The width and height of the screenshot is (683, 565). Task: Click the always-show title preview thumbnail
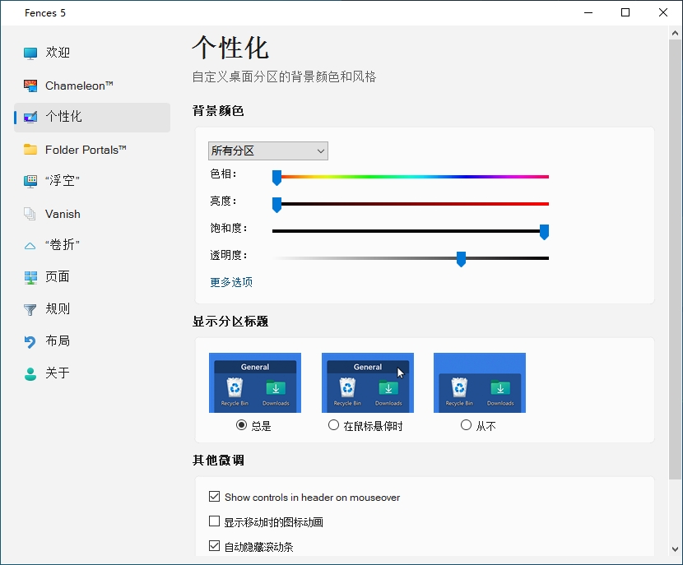[255, 382]
